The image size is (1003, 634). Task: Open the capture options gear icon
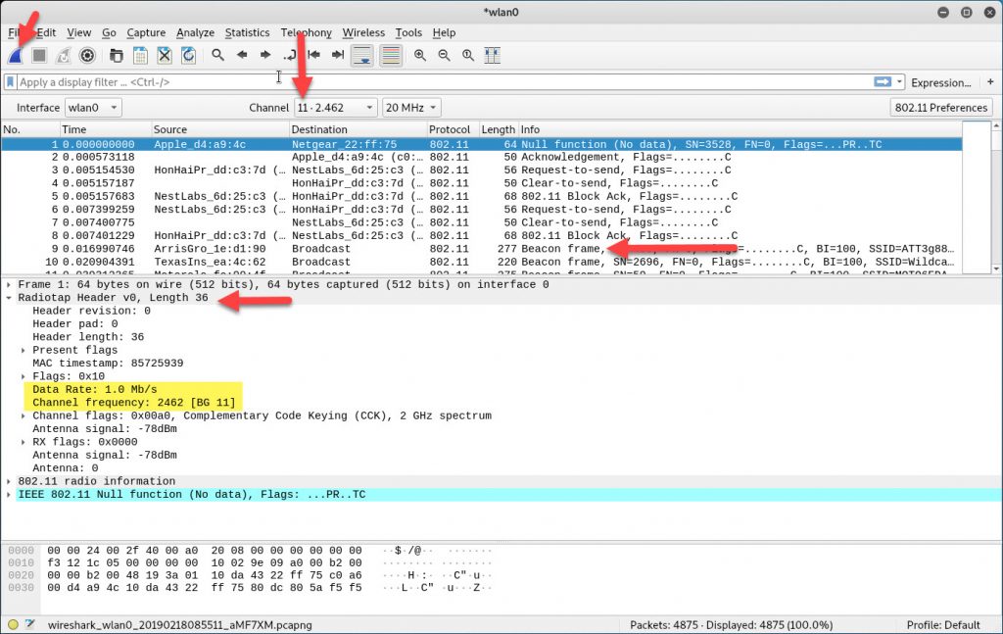tap(87, 55)
